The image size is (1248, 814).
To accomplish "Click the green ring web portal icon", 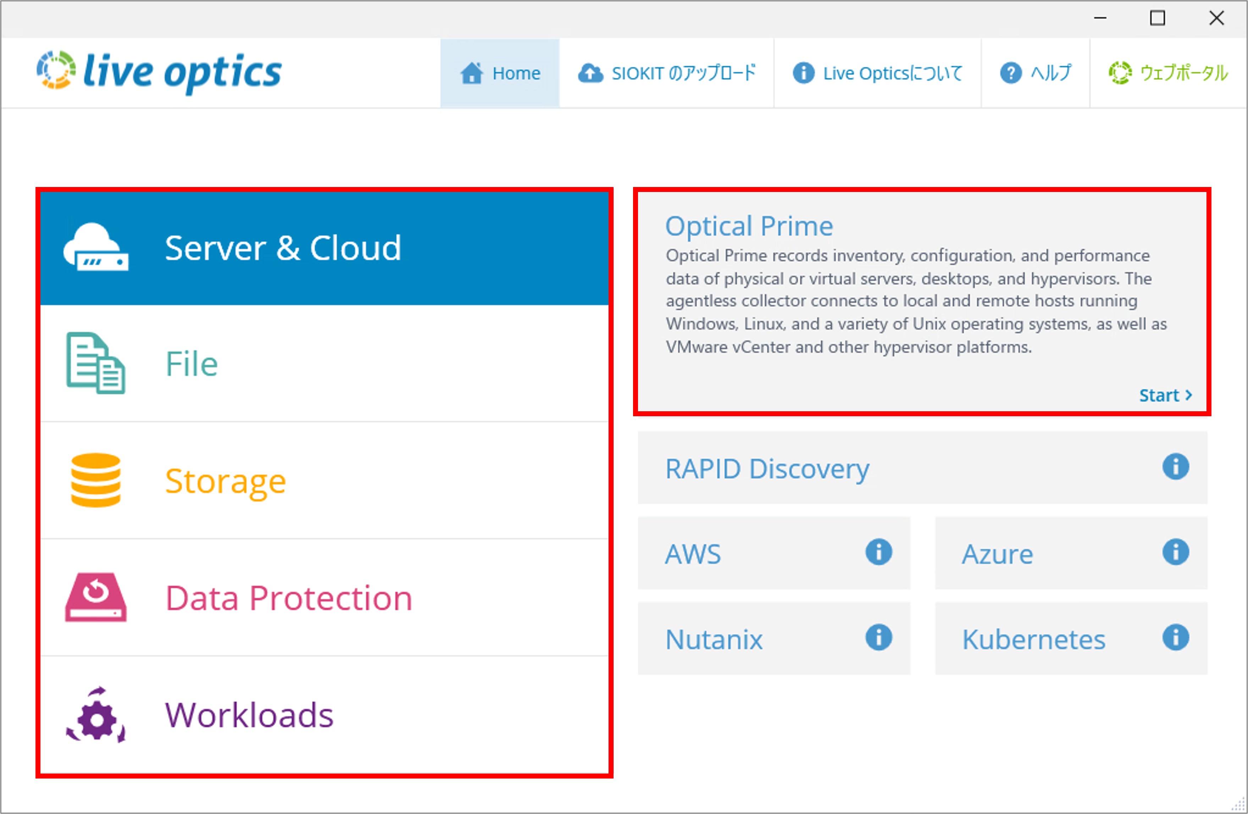I will coord(1120,73).
